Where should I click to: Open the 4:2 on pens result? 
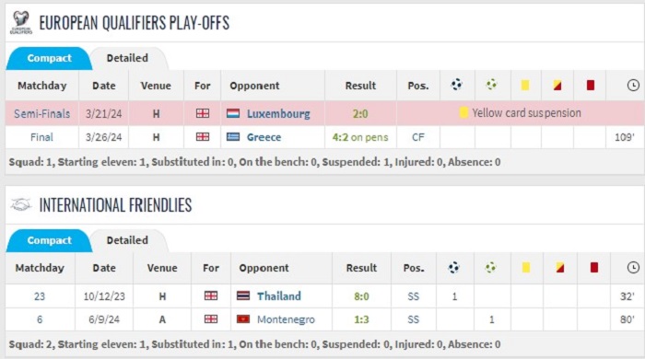pos(360,137)
